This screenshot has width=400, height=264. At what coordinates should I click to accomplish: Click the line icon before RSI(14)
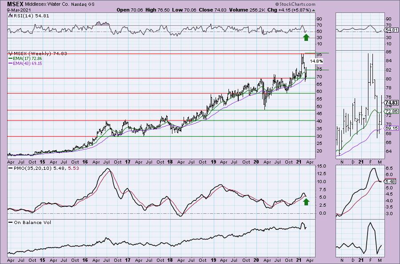[x=10, y=16]
